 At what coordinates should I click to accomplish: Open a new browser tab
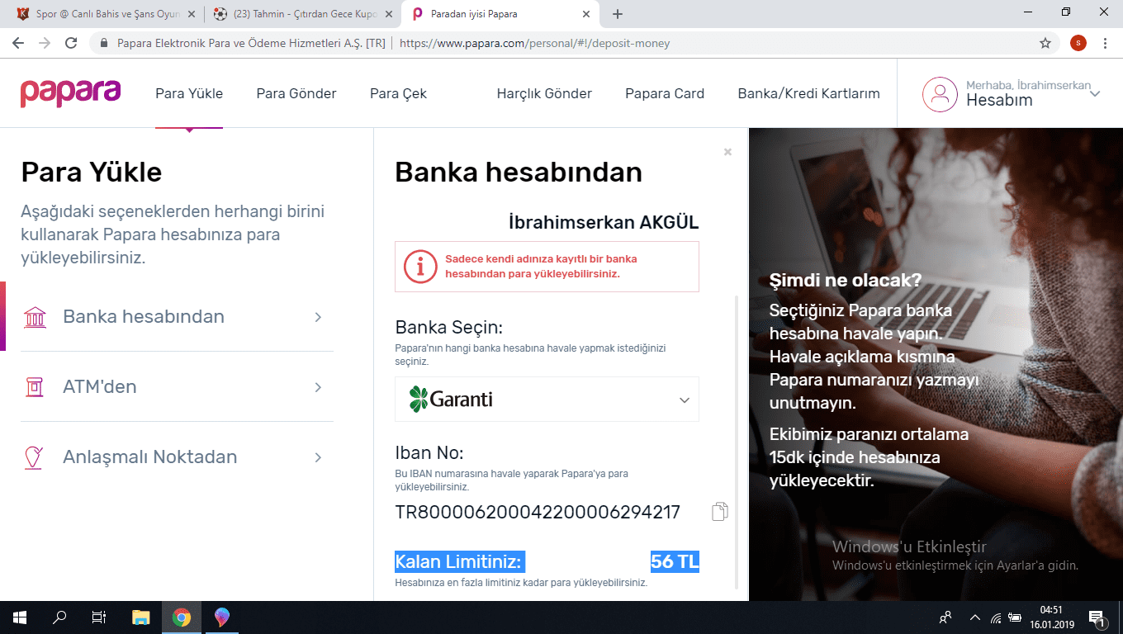(618, 14)
